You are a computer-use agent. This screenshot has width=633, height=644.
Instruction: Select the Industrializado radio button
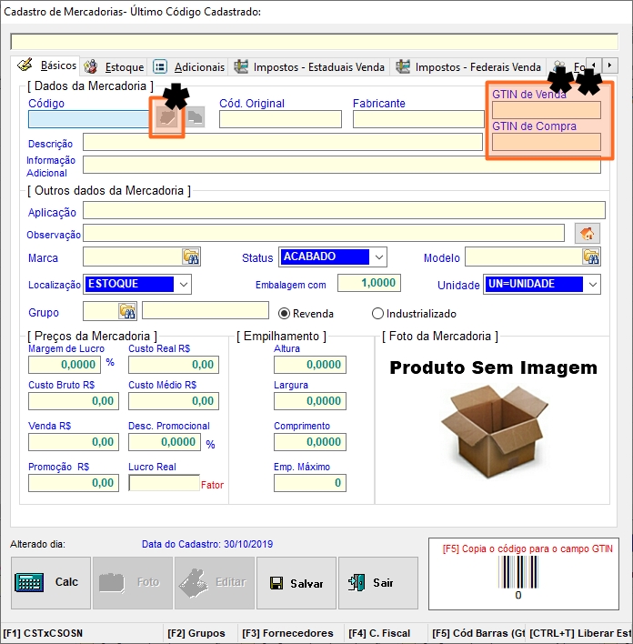click(378, 314)
